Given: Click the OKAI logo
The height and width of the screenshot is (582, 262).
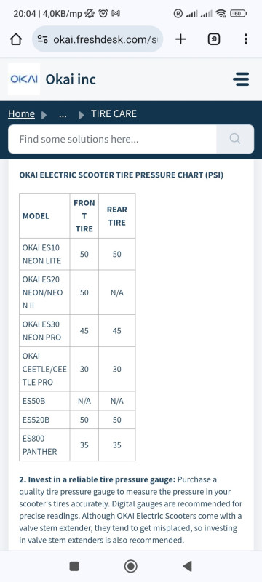Looking at the screenshot, I should click(24, 79).
